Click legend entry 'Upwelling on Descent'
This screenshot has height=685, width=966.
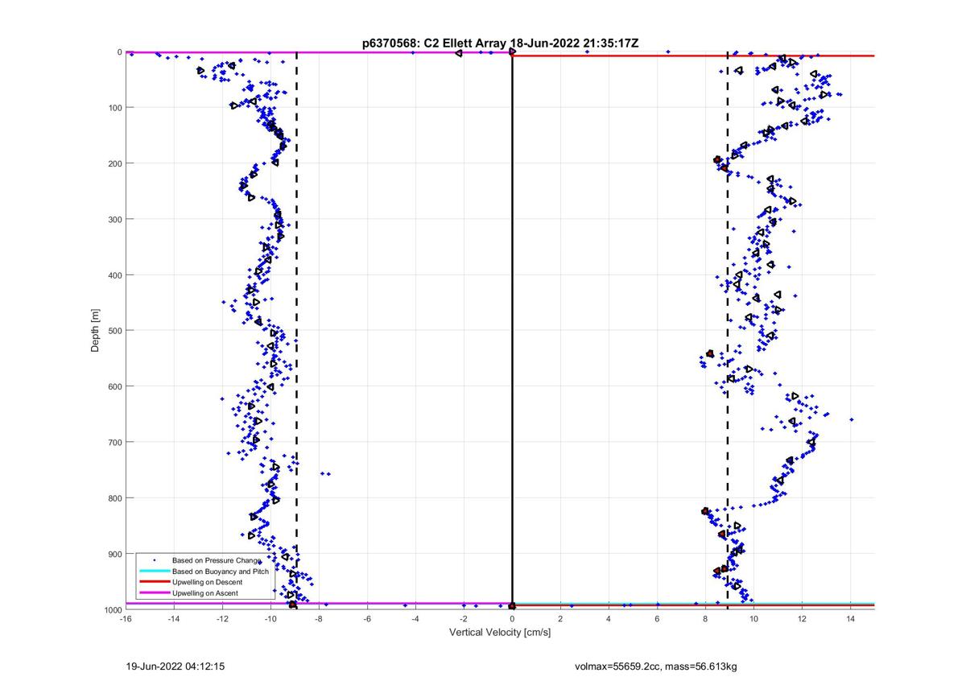pyautogui.click(x=209, y=581)
